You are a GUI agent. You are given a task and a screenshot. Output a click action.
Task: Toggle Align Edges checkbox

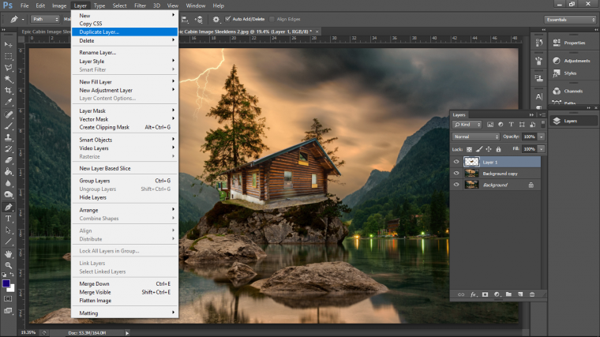click(272, 19)
